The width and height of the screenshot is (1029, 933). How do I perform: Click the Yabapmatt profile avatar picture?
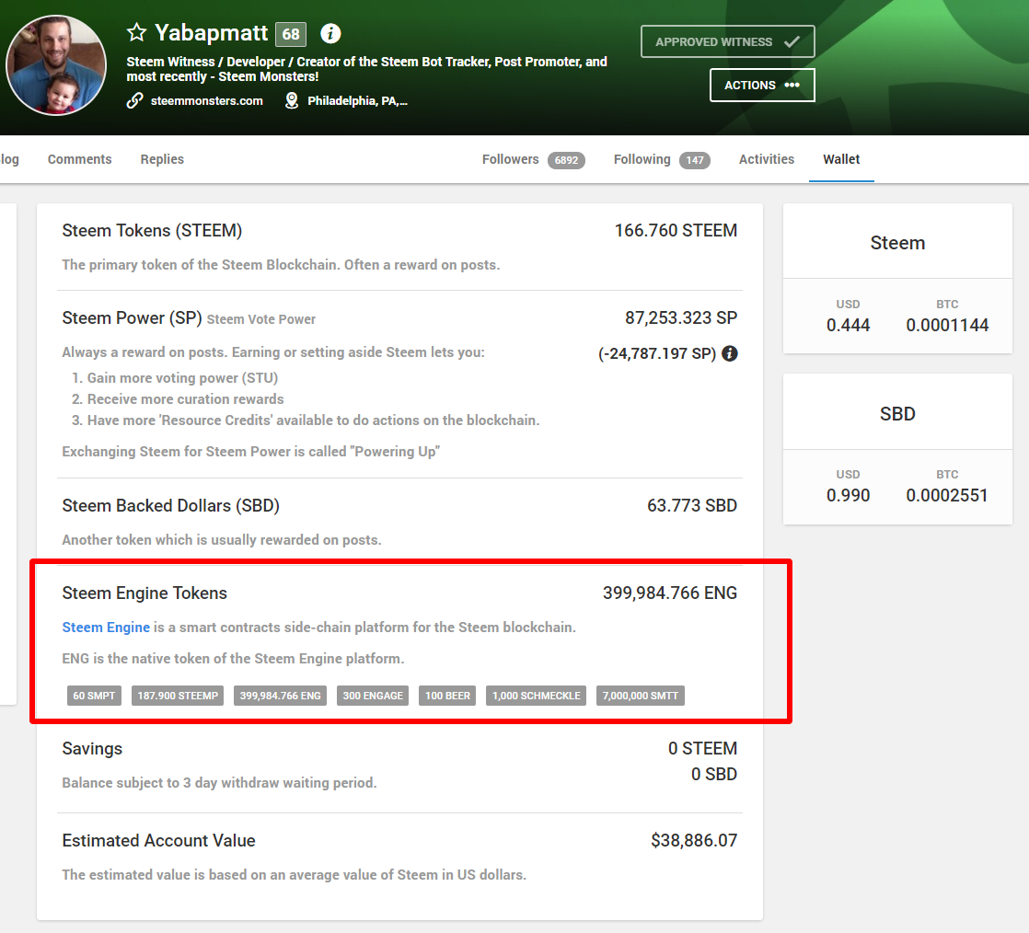pos(56,65)
